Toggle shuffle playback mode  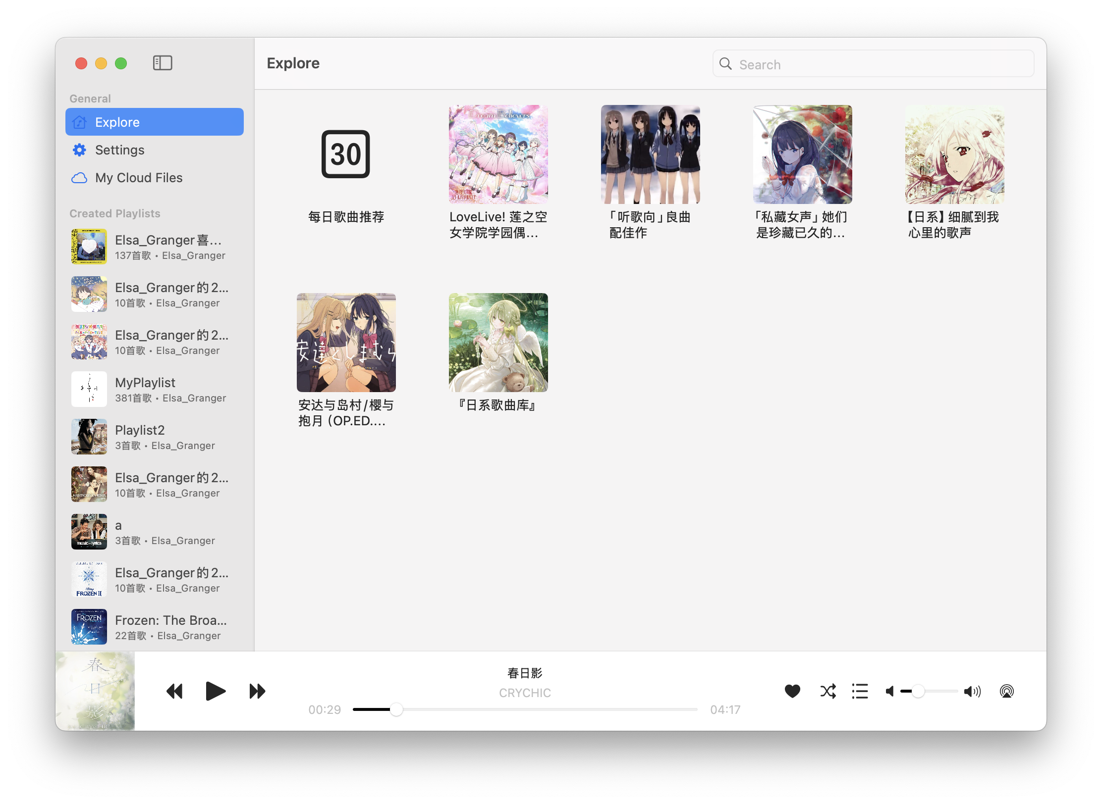coord(828,691)
